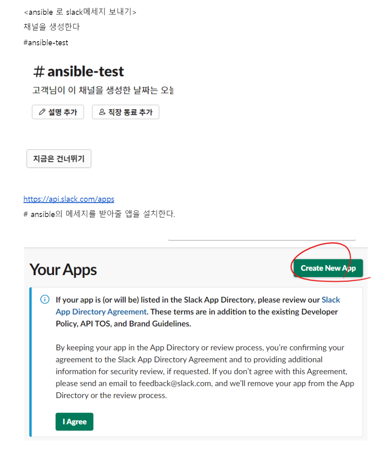This screenshot has height=453, width=387.
Task: Click the green Create New App button
Action: [328, 268]
